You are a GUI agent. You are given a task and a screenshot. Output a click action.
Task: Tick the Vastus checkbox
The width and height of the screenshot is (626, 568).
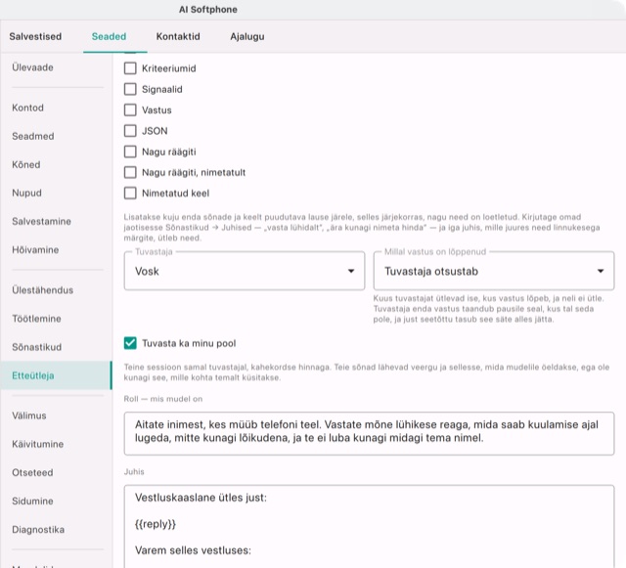pos(130,109)
